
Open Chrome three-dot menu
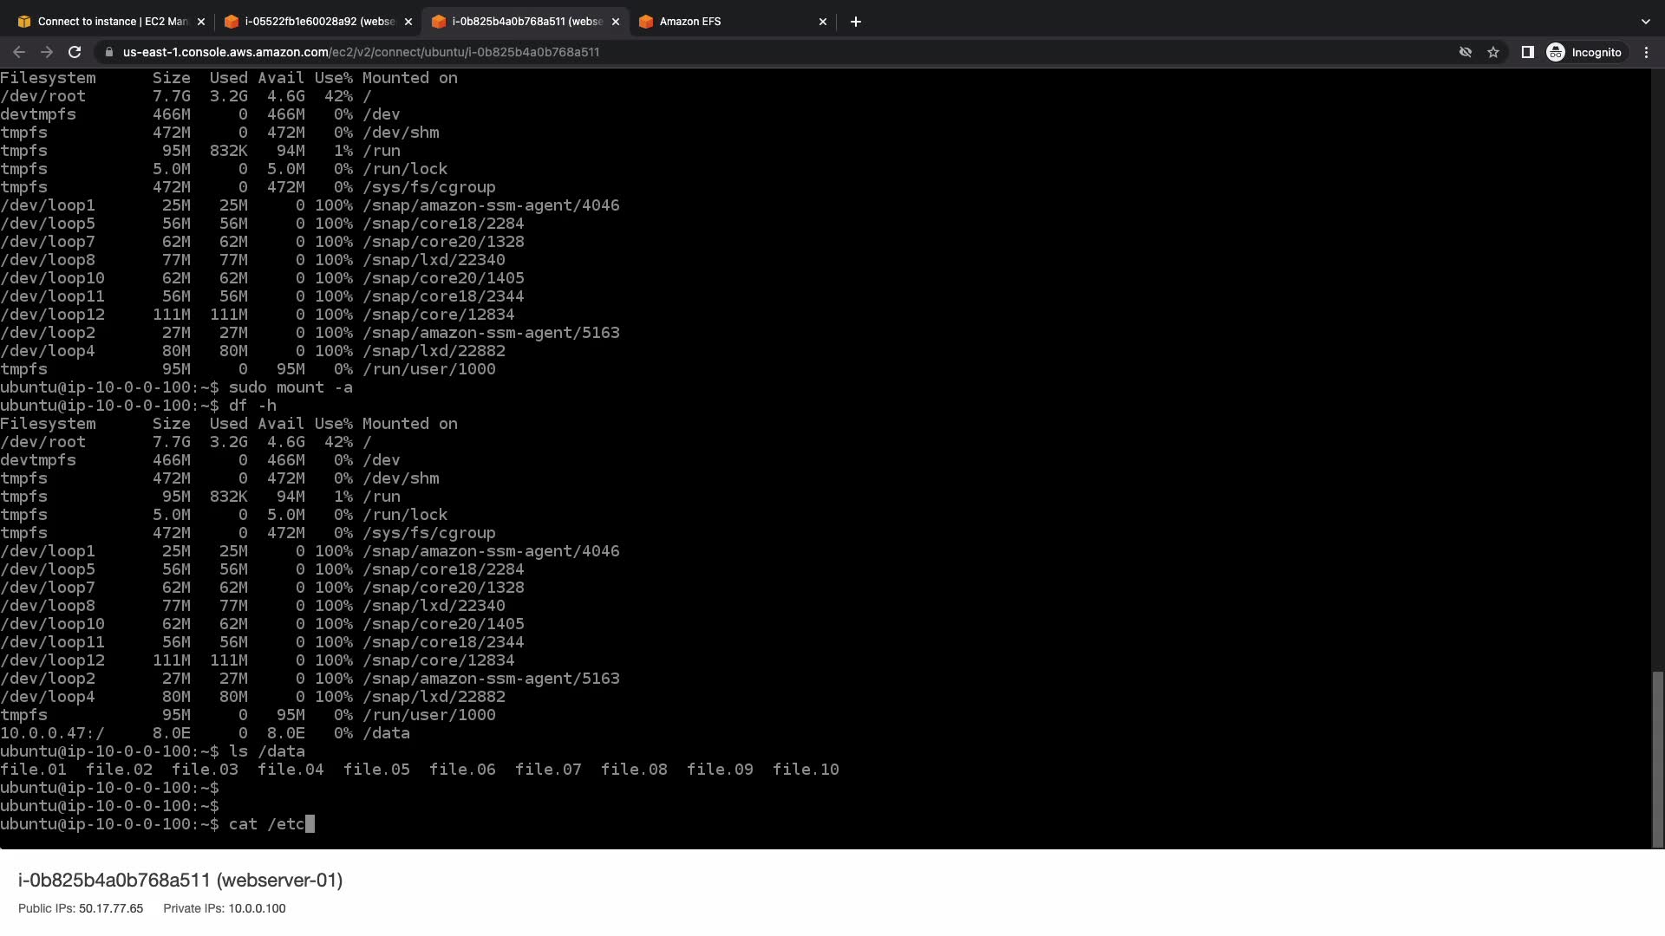tap(1646, 52)
